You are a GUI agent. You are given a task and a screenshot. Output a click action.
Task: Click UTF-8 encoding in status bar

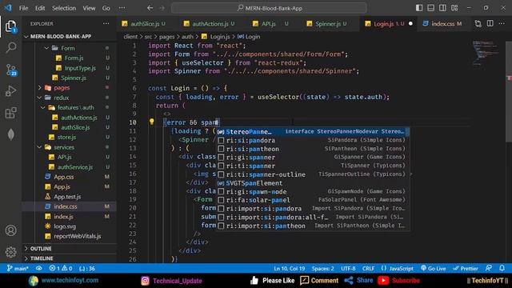pos(348,269)
